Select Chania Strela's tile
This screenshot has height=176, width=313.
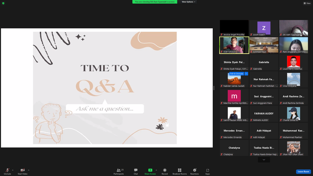[293, 114]
